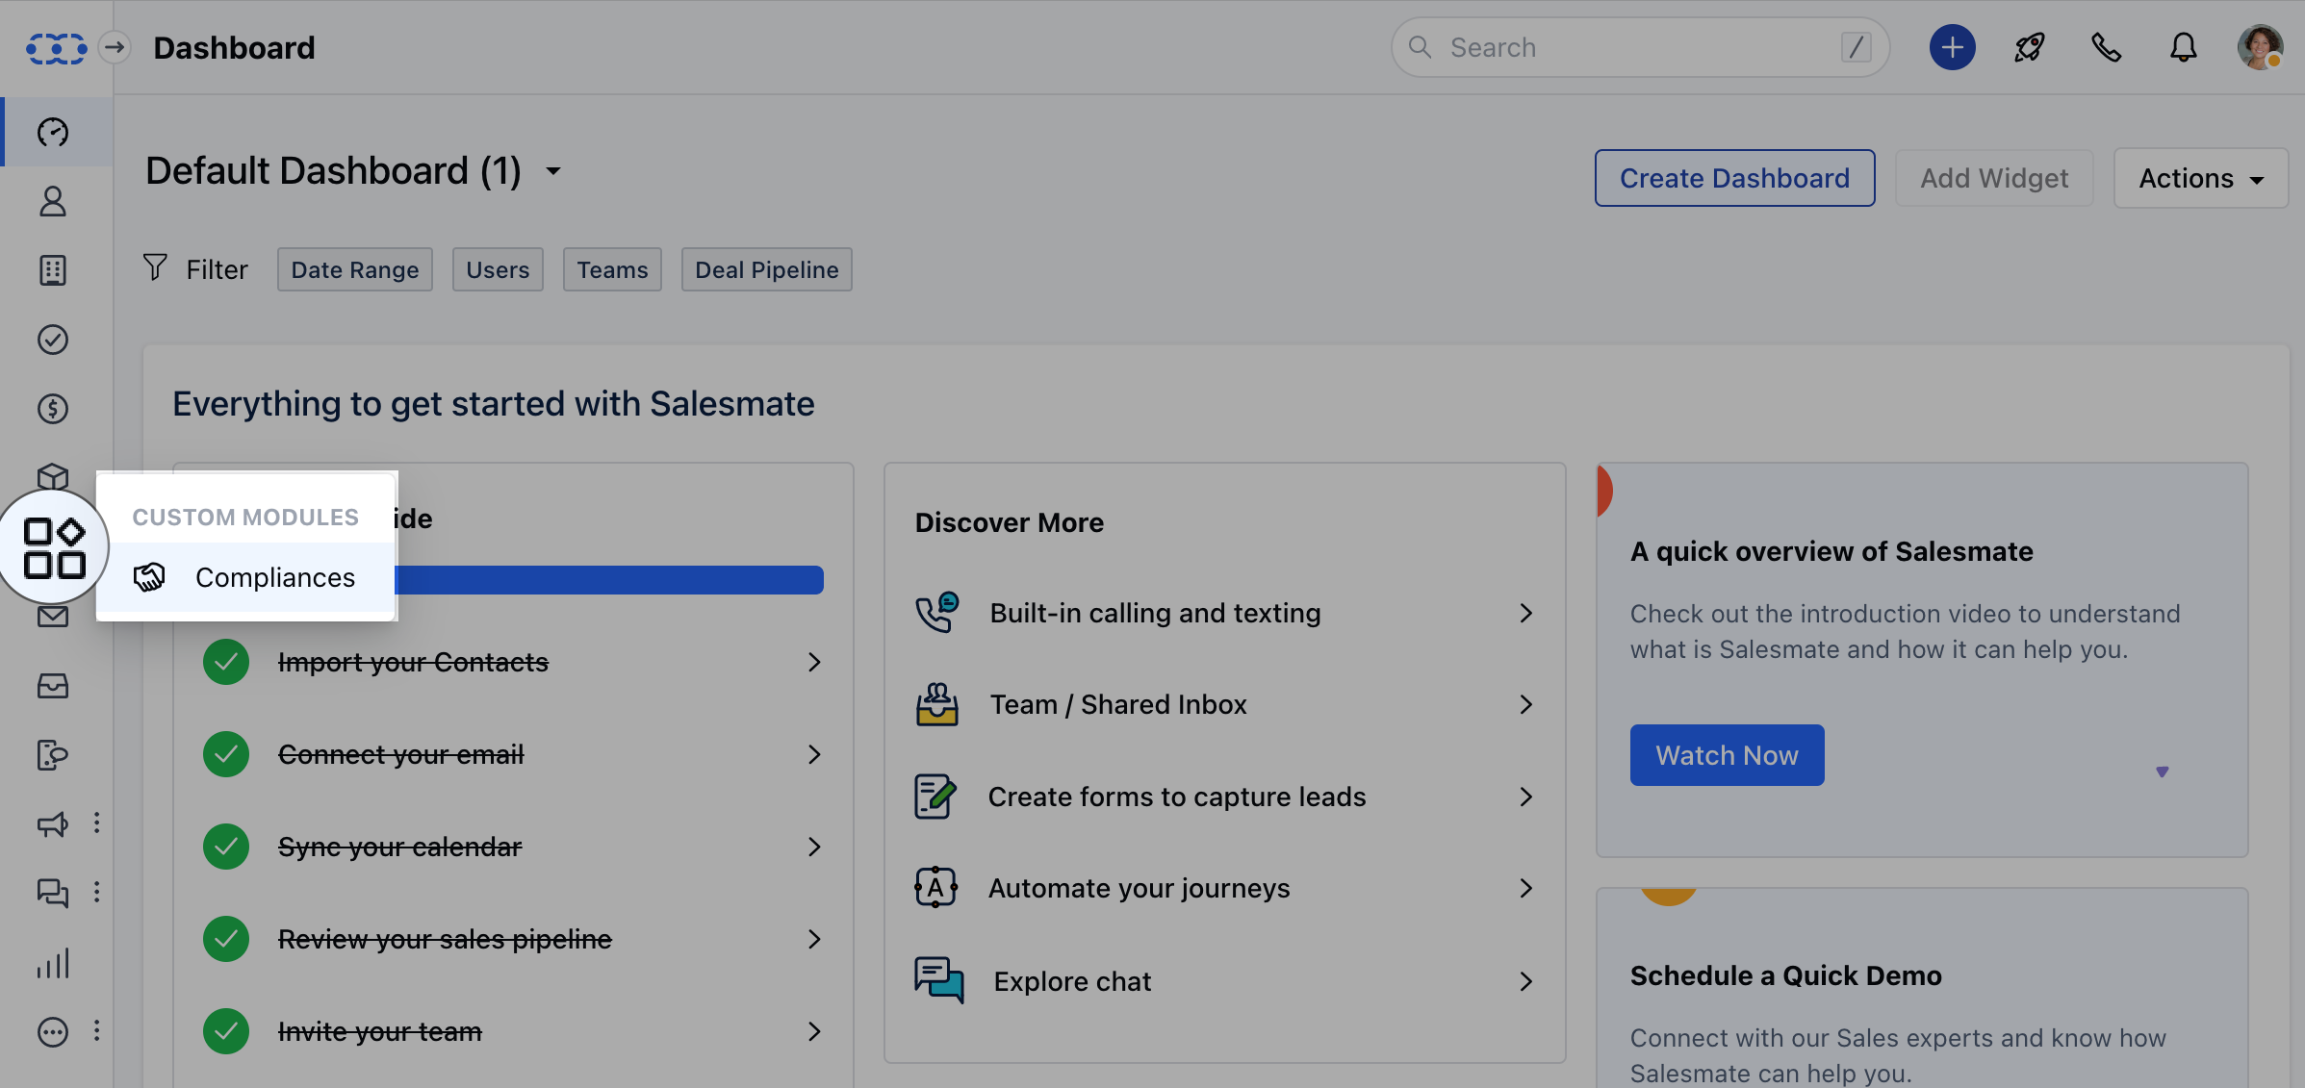Open Contacts person icon in sidebar
Viewport: 2305px width, 1088px height.
[53, 201]
